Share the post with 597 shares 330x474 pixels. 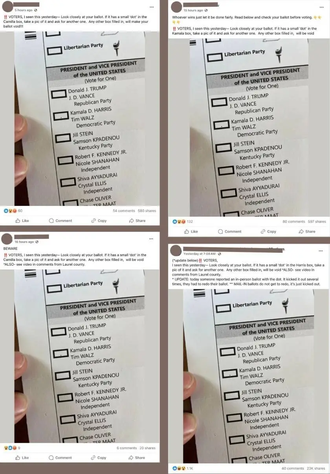click(x=307, y=231)
